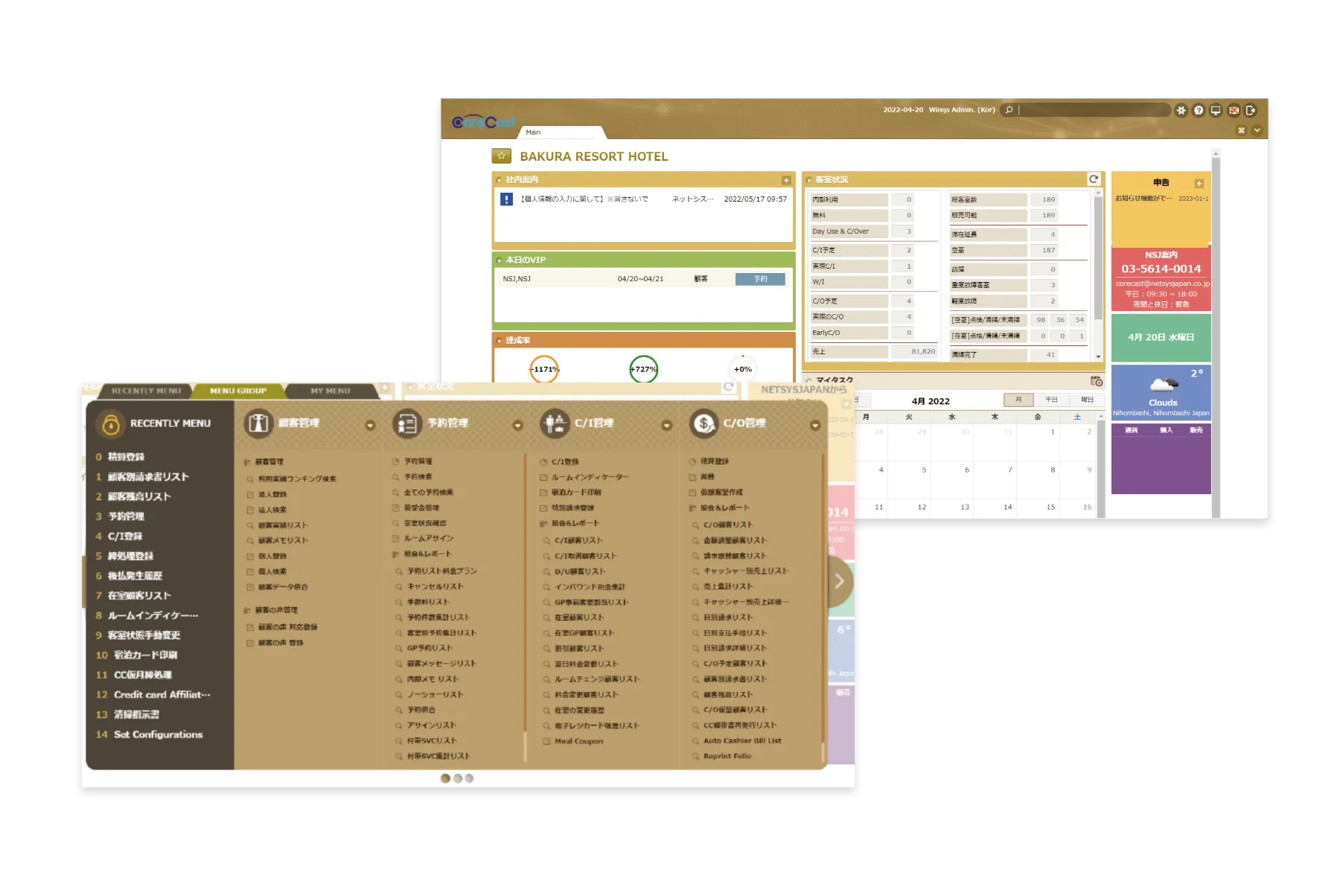Switch calendar to 曜日 view
The image size is (1340, 893).
pos(1087,400)
